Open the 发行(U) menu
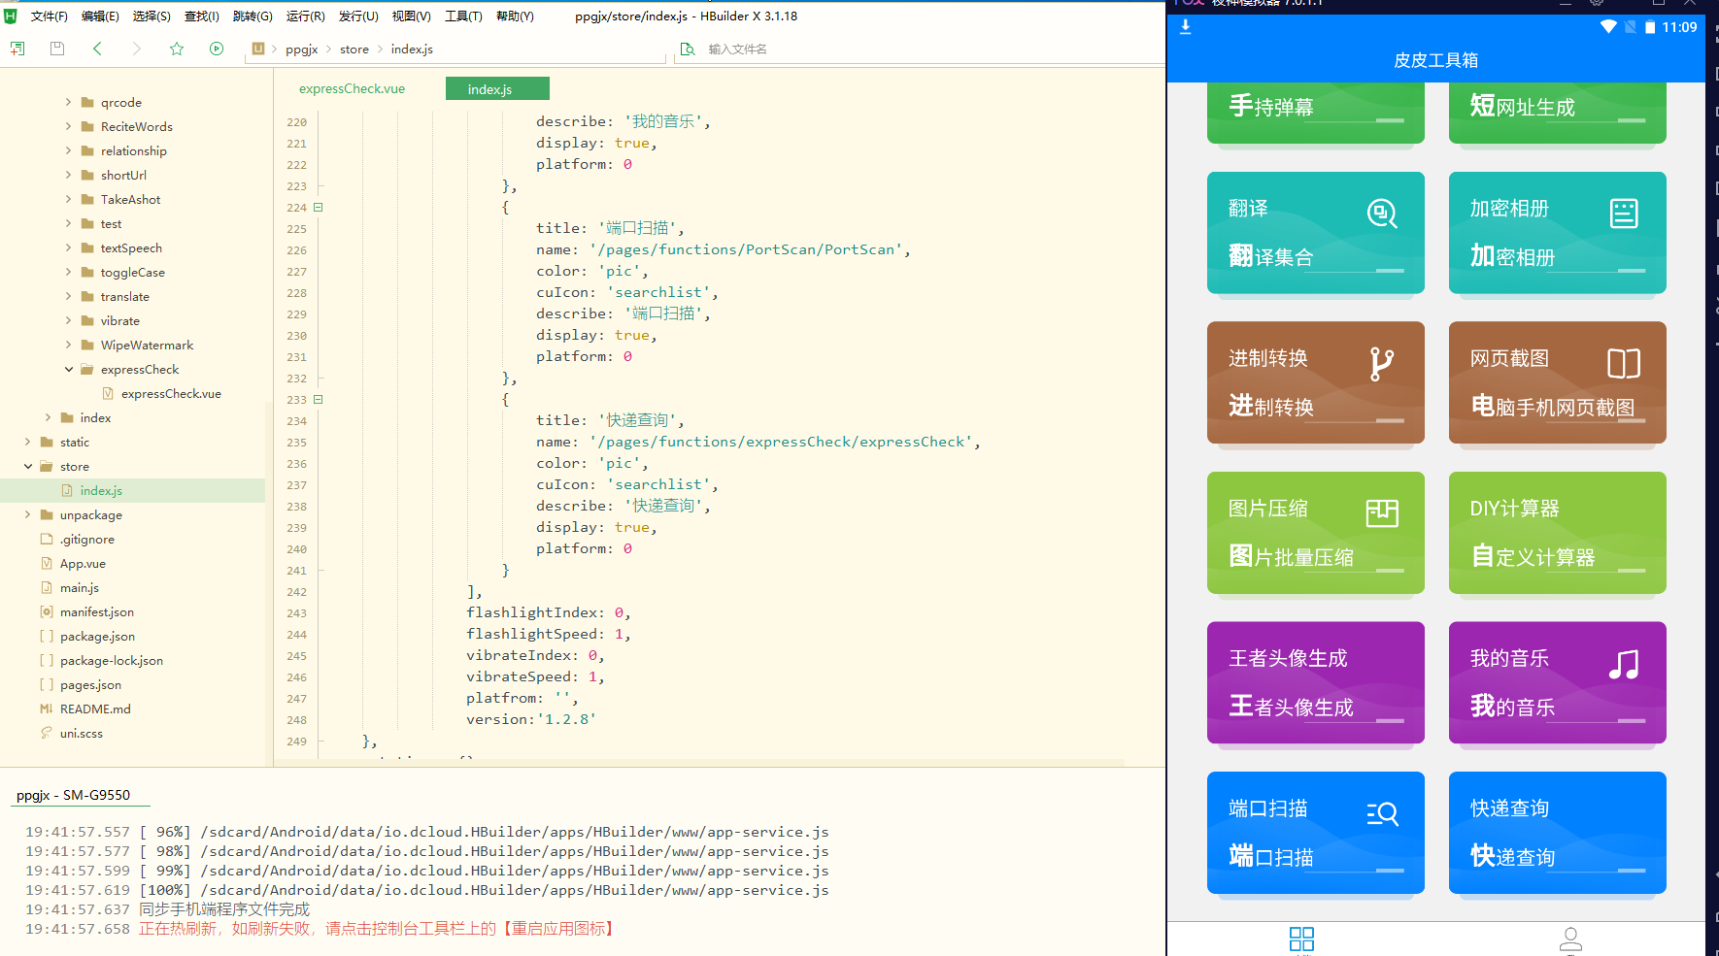 point(358,16)
